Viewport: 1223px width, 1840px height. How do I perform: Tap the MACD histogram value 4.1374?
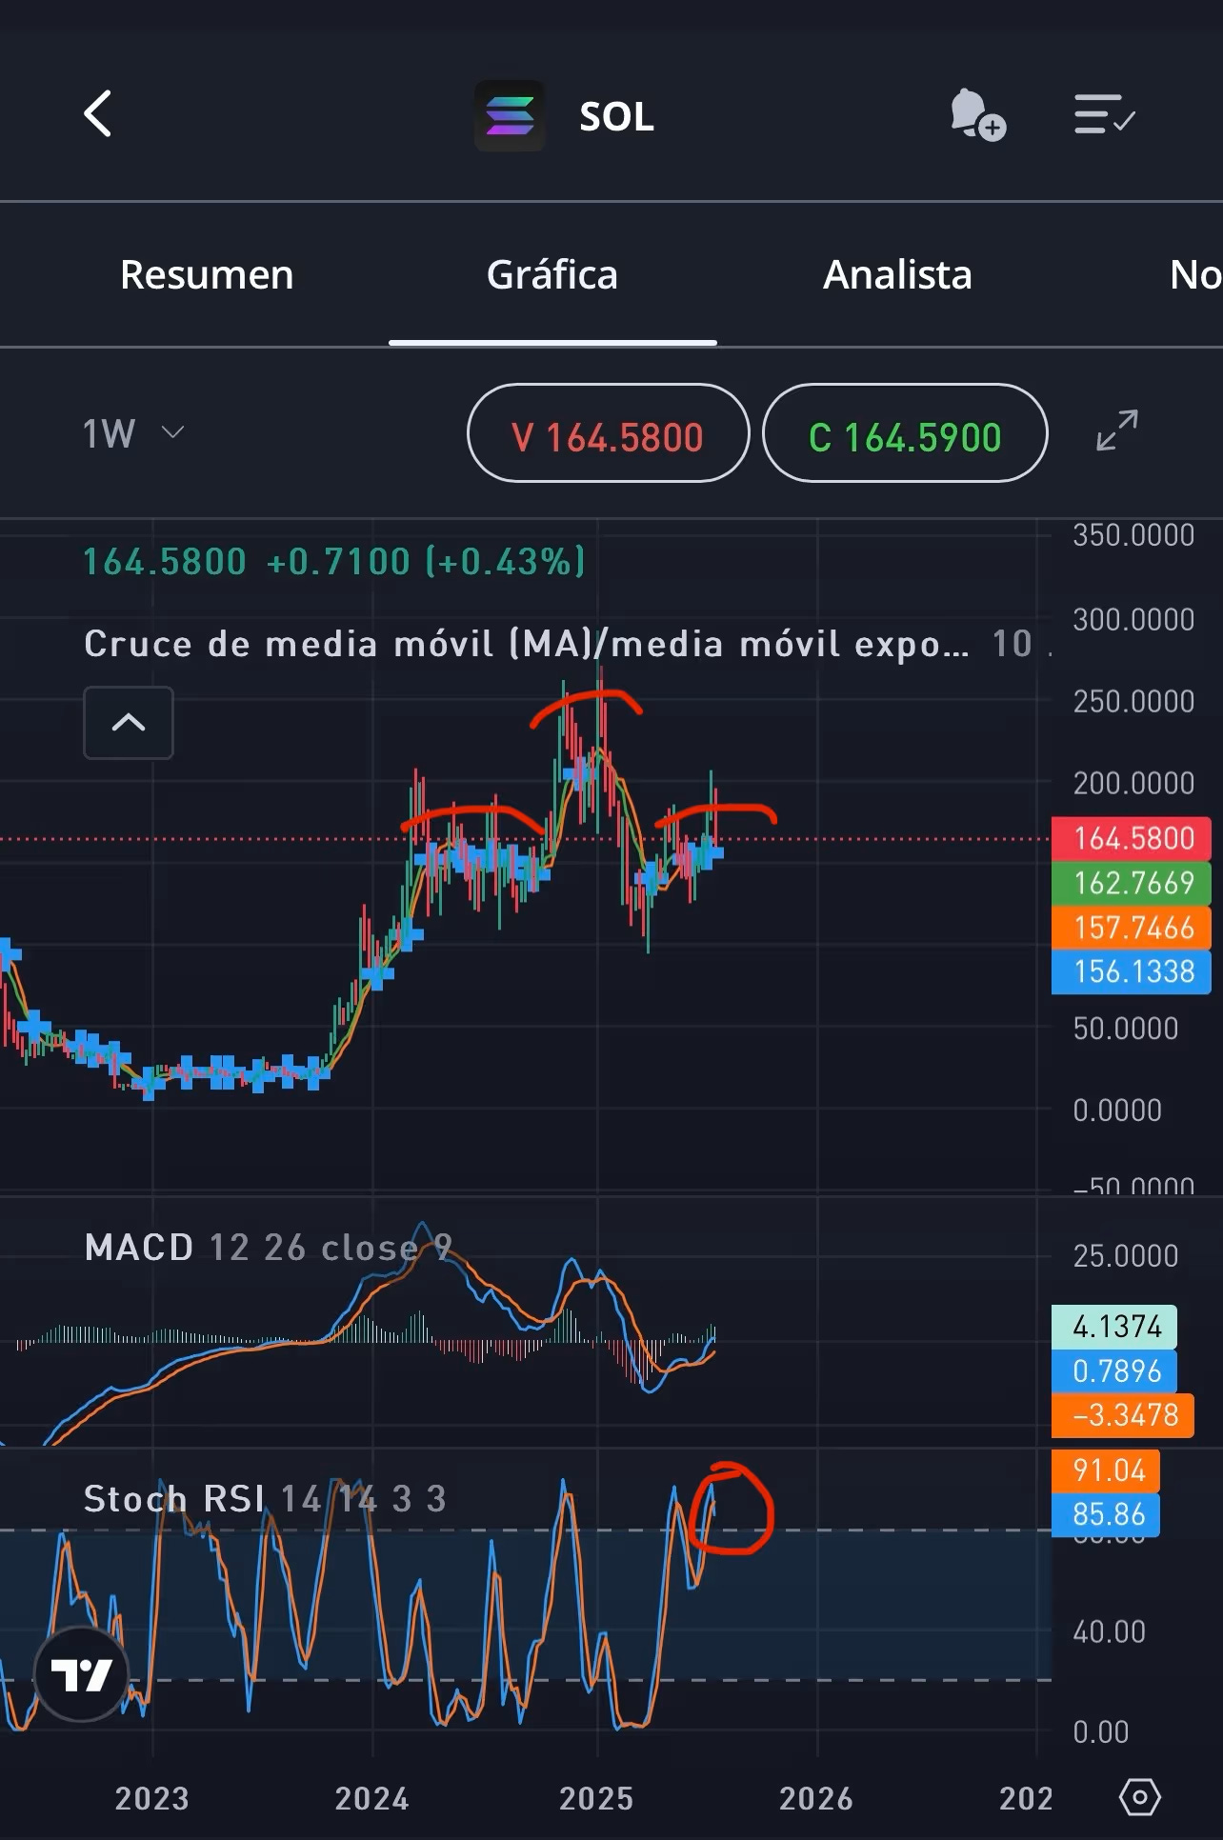click(x=1114, y=1327)
